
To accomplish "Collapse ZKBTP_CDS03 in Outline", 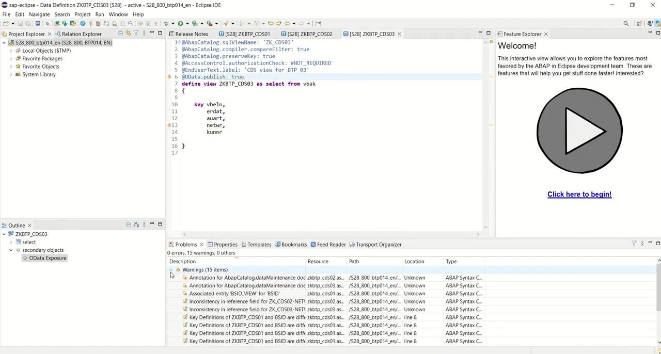I will tap(4, 234).
